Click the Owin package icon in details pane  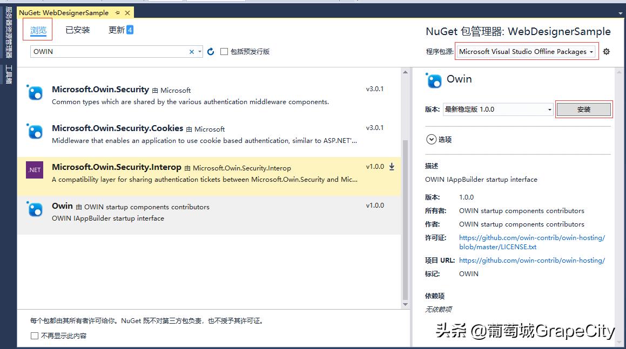tap(435, 80)
